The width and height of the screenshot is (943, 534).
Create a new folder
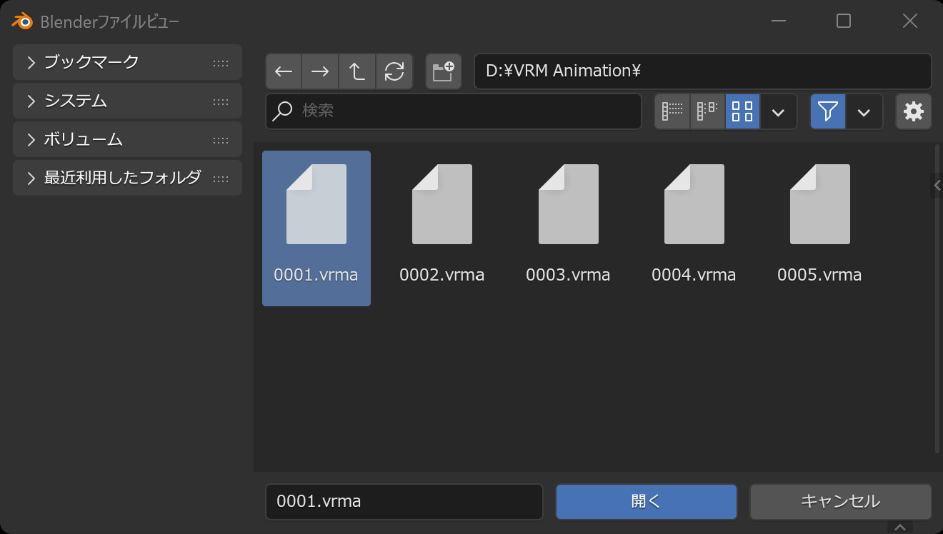(443, 71)
